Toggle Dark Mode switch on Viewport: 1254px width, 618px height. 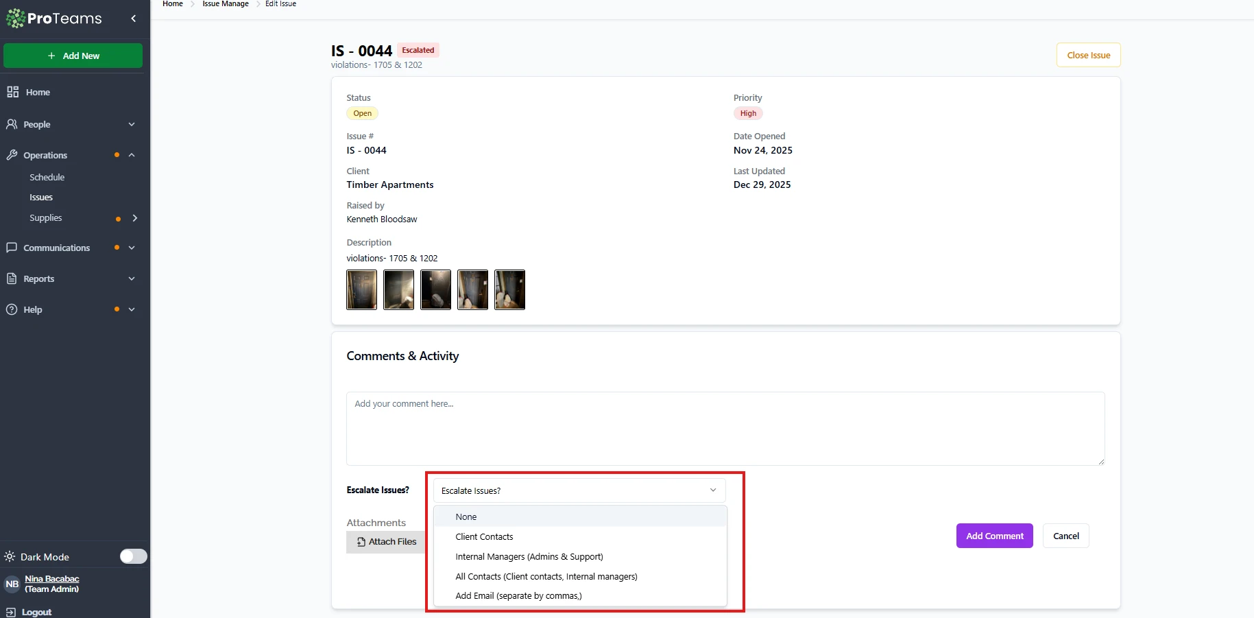pyautogui.click(x=133, y=556)
